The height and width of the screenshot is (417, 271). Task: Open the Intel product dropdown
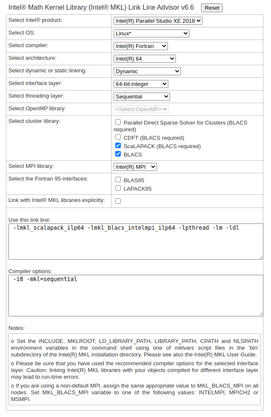158,21
